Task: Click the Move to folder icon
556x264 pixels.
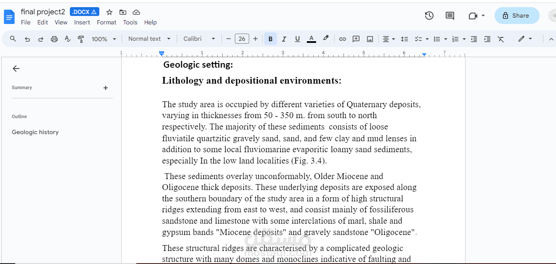Action: (122, 12)
